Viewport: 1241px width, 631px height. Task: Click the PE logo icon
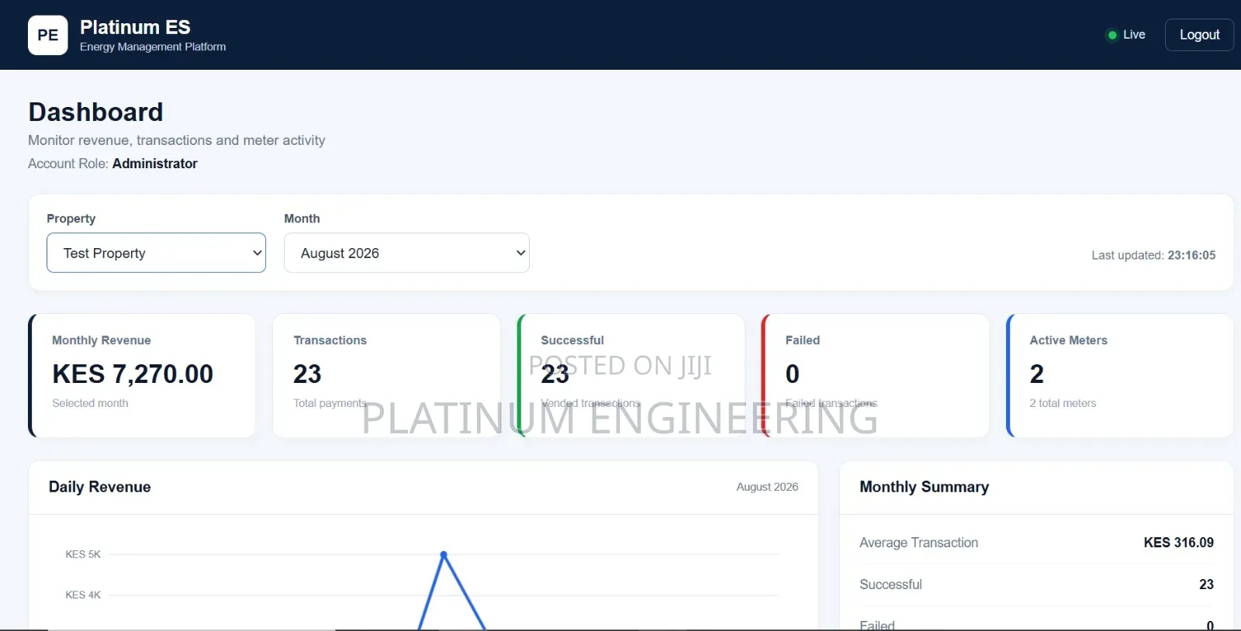pos(48,35)
